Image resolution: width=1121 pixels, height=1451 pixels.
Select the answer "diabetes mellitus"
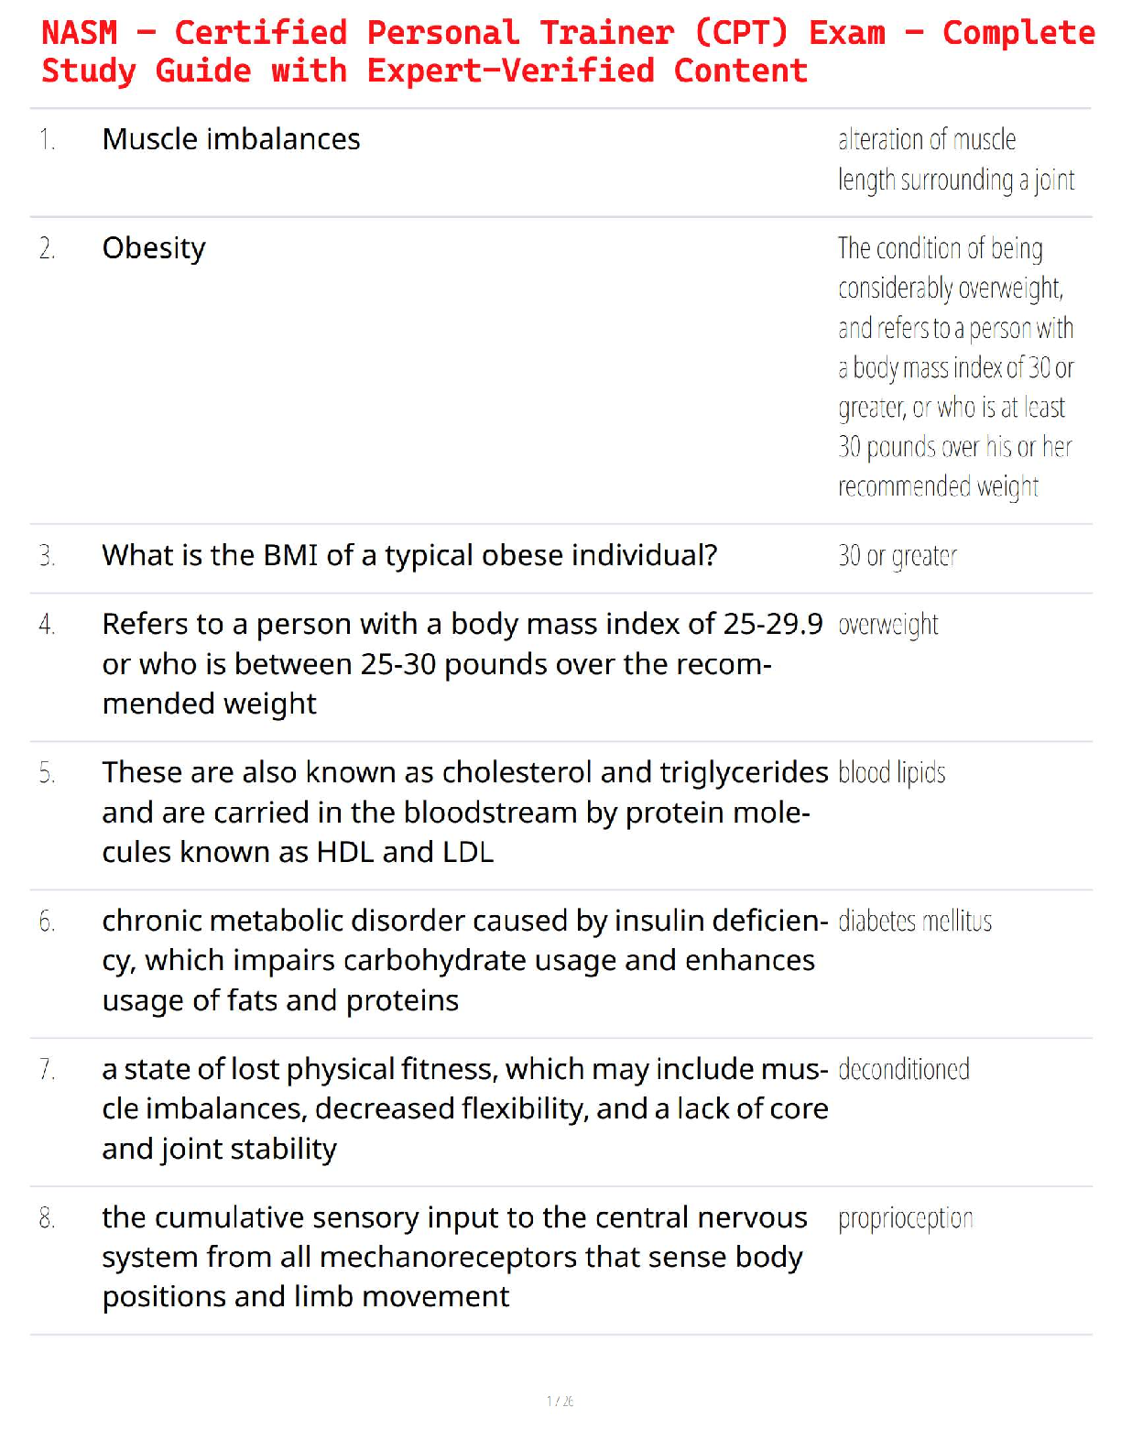point(915,922)
